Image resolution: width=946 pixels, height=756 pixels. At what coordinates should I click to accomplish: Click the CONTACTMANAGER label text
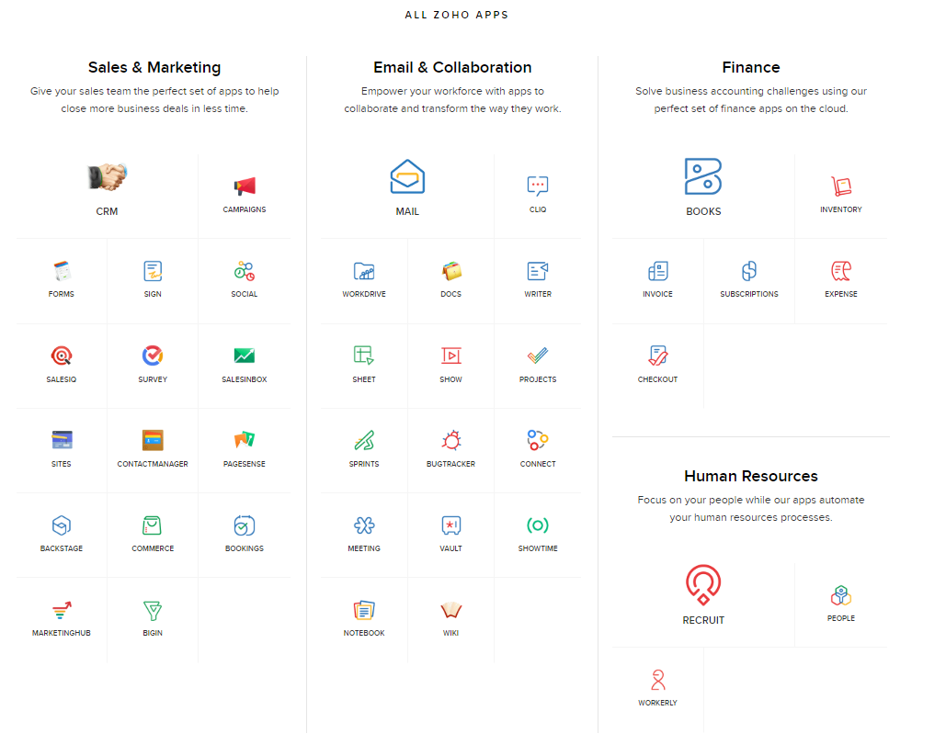coord(153,464)
